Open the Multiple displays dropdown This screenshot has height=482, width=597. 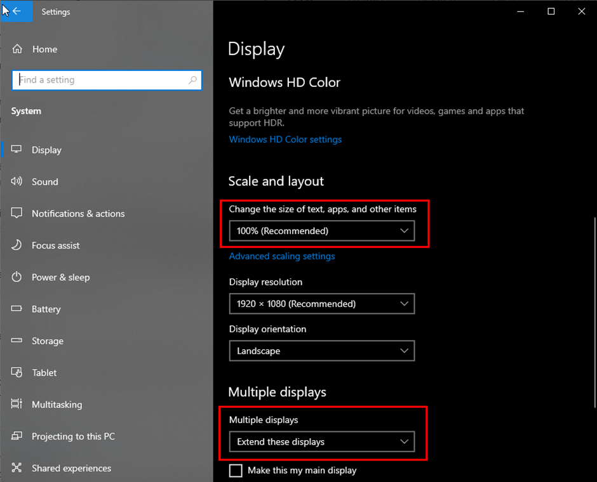[x=321, y=442]
